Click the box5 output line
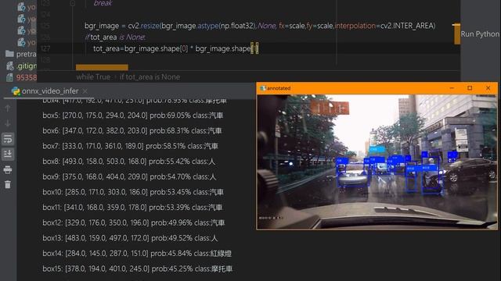 (132, 116)
